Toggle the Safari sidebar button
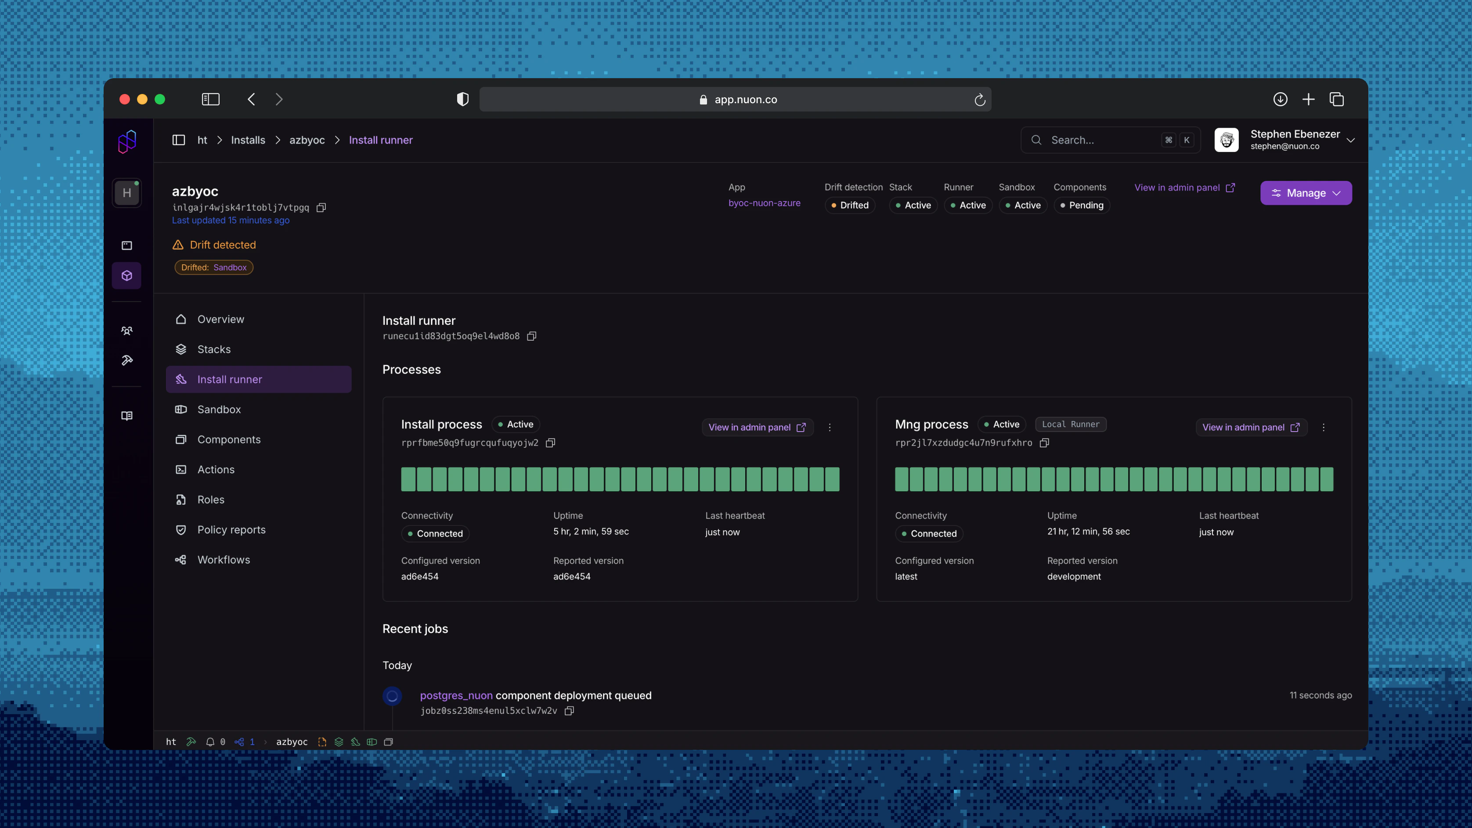This screenshot has height=828, width=1472. 210,99
